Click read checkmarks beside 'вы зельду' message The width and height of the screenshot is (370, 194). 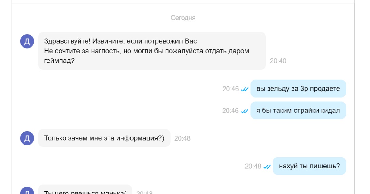(x=245, y=89)
